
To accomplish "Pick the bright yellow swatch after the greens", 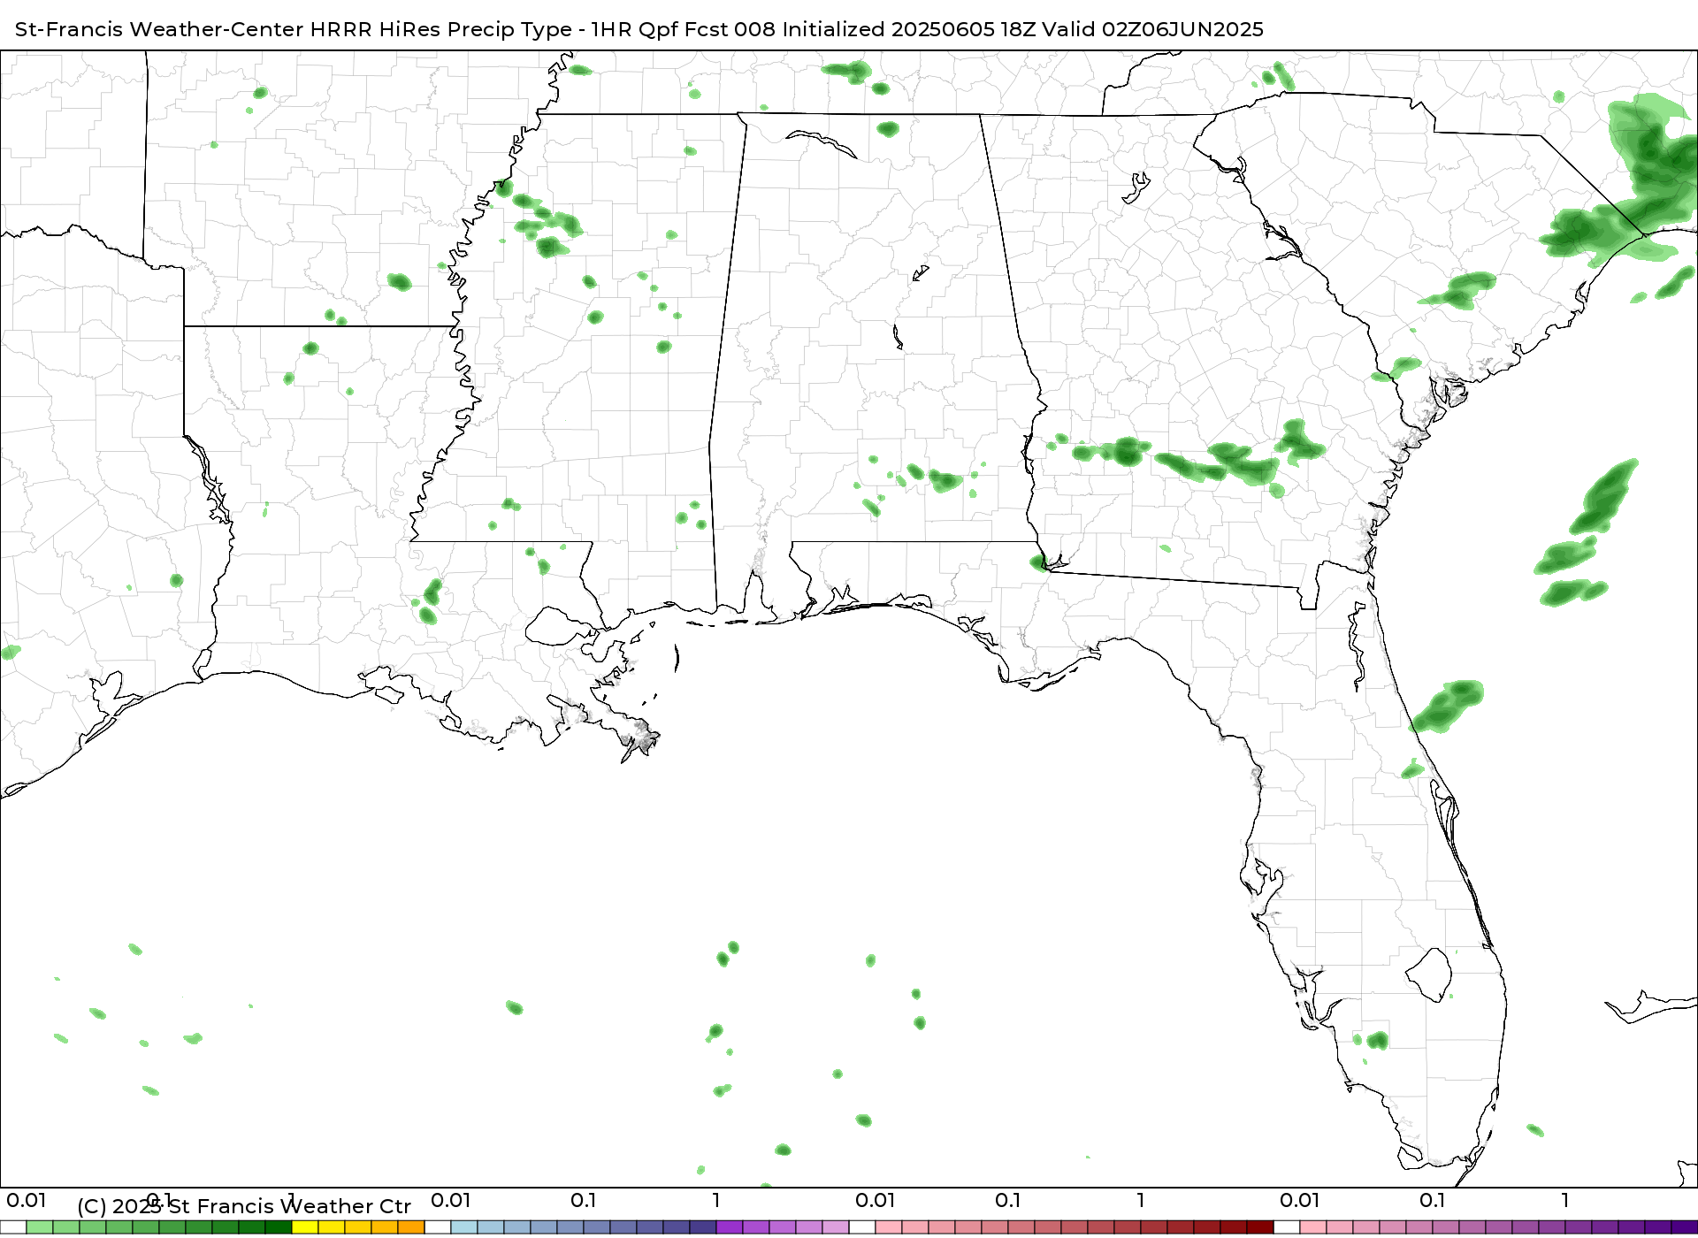I will [305, 1227].
